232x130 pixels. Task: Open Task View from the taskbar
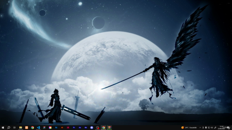(14, 127)
